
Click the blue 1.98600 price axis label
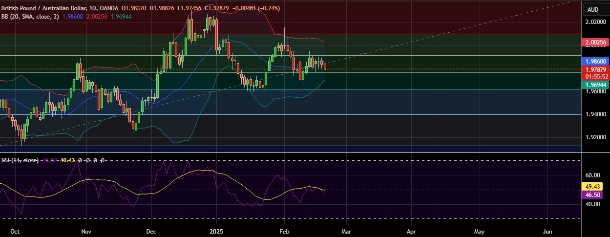(595, 62)
